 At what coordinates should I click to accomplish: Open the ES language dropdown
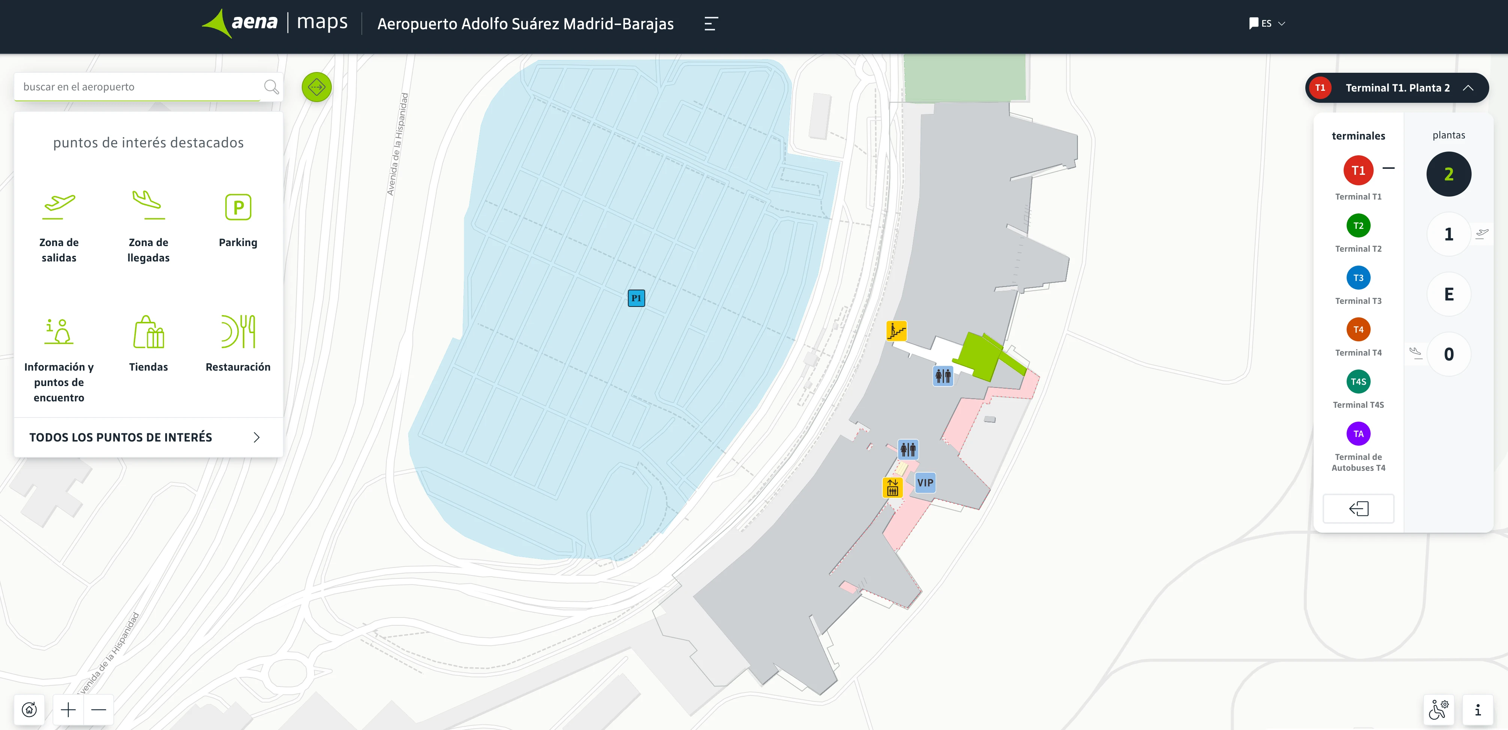[x=1267, y=23]
